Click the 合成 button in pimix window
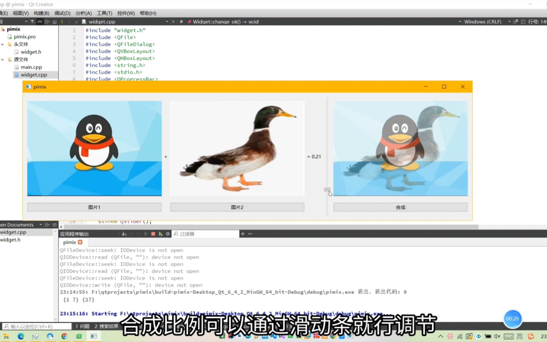547x342 pixels. coord(400,207)
